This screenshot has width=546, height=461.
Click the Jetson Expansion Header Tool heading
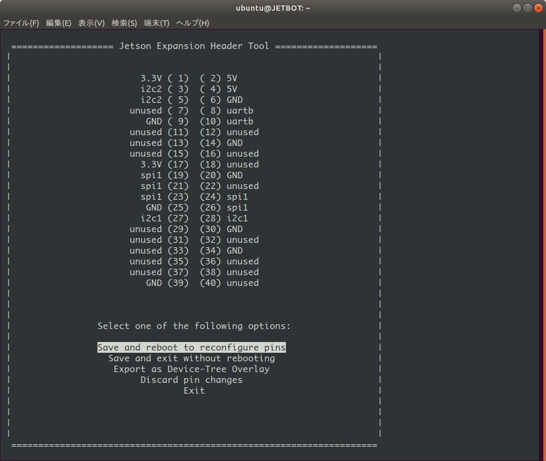(194, 46)
